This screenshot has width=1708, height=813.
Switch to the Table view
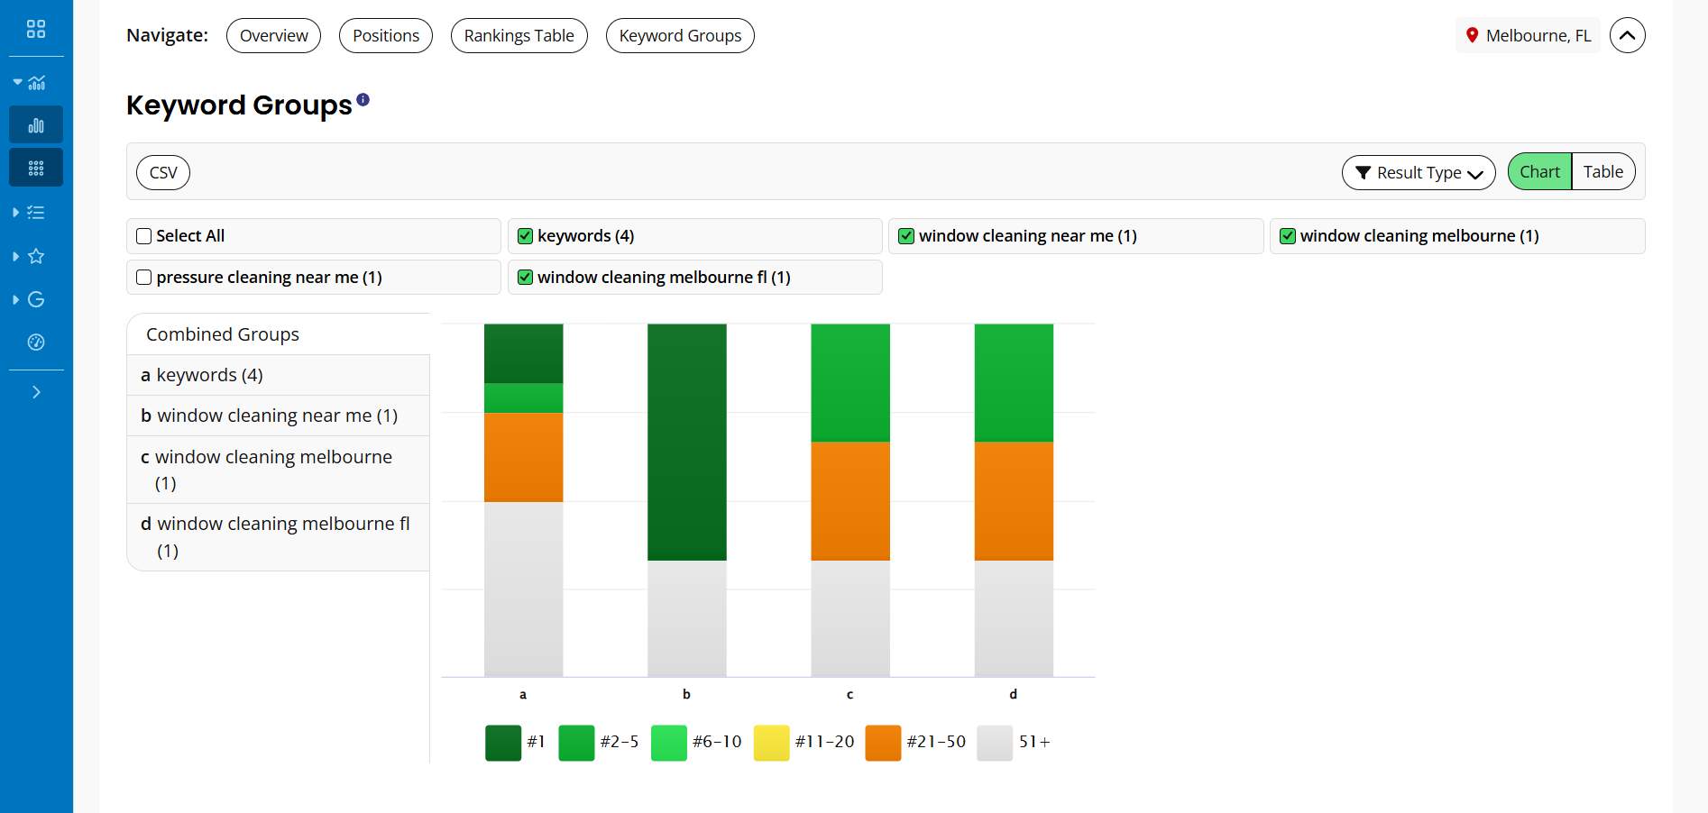[1602, 172]
